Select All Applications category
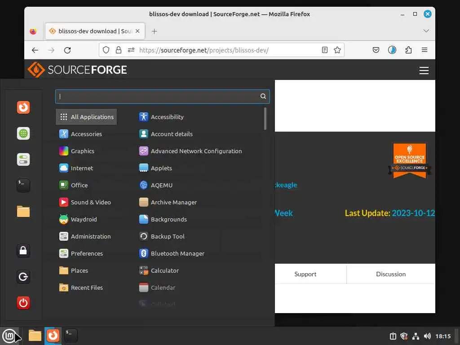 coord(86,117)
